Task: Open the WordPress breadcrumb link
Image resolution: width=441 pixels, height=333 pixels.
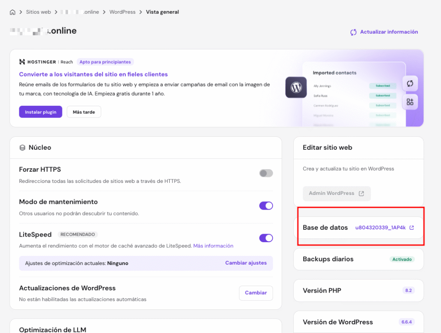Action: [x=122, y=12]
